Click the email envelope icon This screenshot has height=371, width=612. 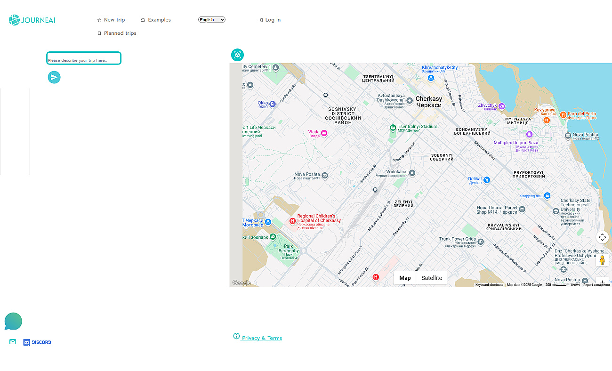coord(13,342)
